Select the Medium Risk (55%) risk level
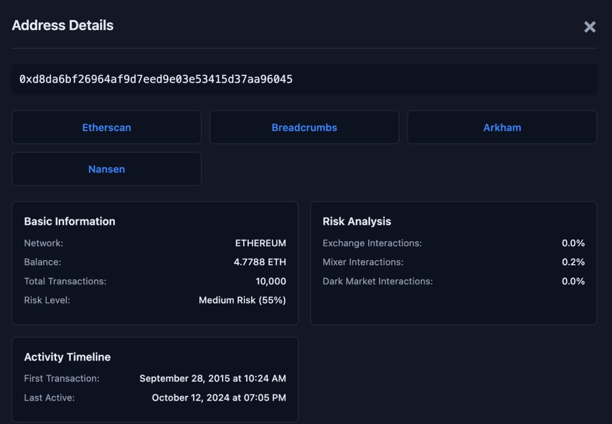 click(242, 300)
